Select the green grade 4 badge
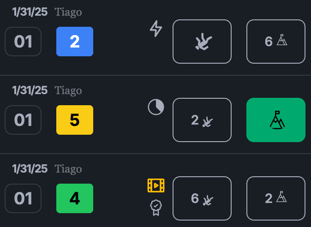The width and height of the screenshot is (311, 227). pos(75,198)
